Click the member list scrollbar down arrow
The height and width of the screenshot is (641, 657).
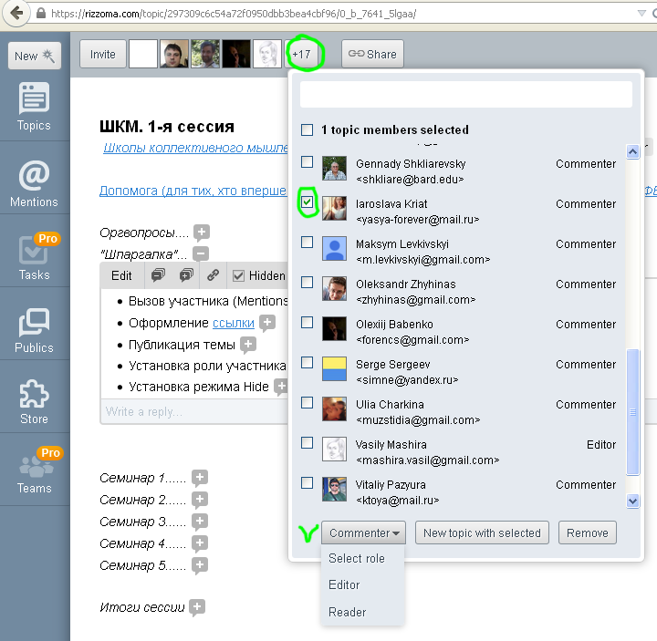click(x=633, y=501)
